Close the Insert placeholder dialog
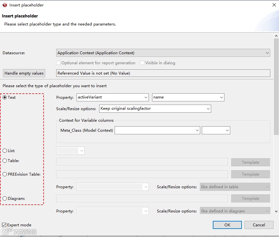The image size is (279, 237). coord(274,5)
